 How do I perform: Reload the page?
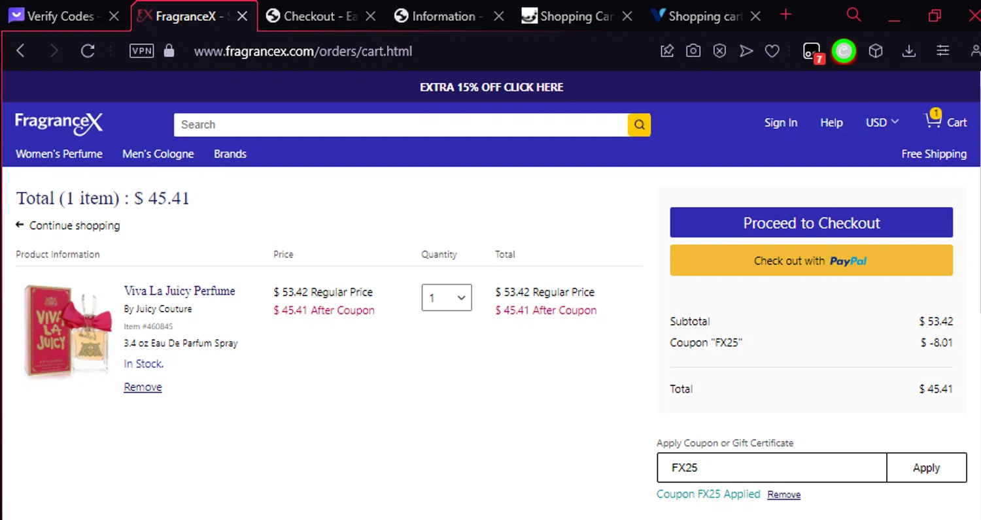[x=88, y=51]
